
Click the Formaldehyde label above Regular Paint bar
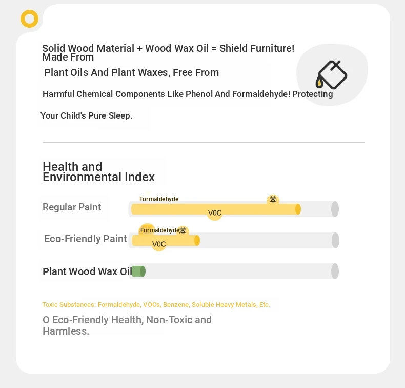(159, 199)
